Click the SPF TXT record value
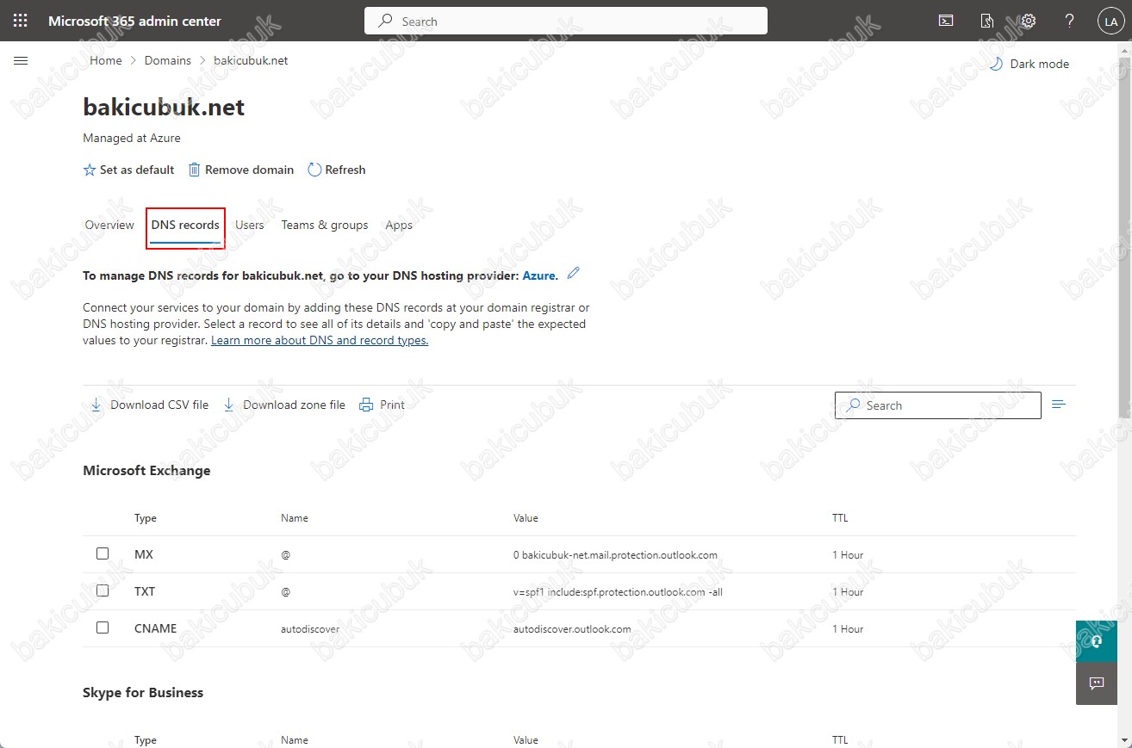The image size is (1132, 748). click(618, 592)
